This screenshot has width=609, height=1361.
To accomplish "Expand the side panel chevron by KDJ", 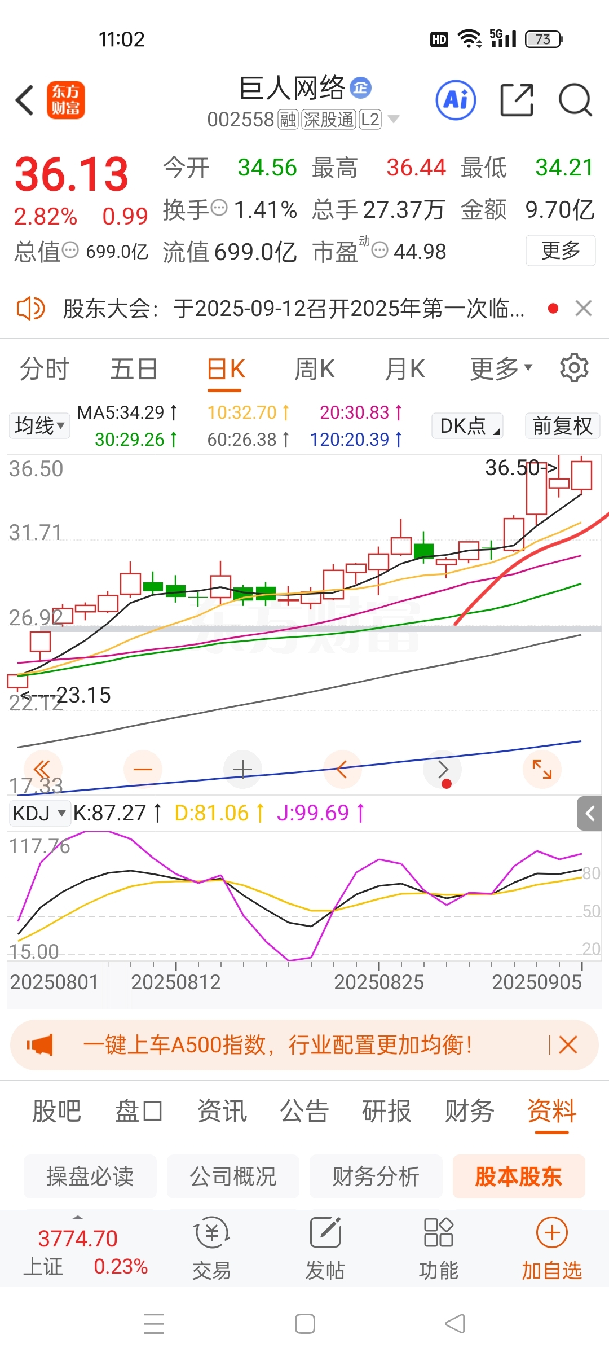I will 590,813.
